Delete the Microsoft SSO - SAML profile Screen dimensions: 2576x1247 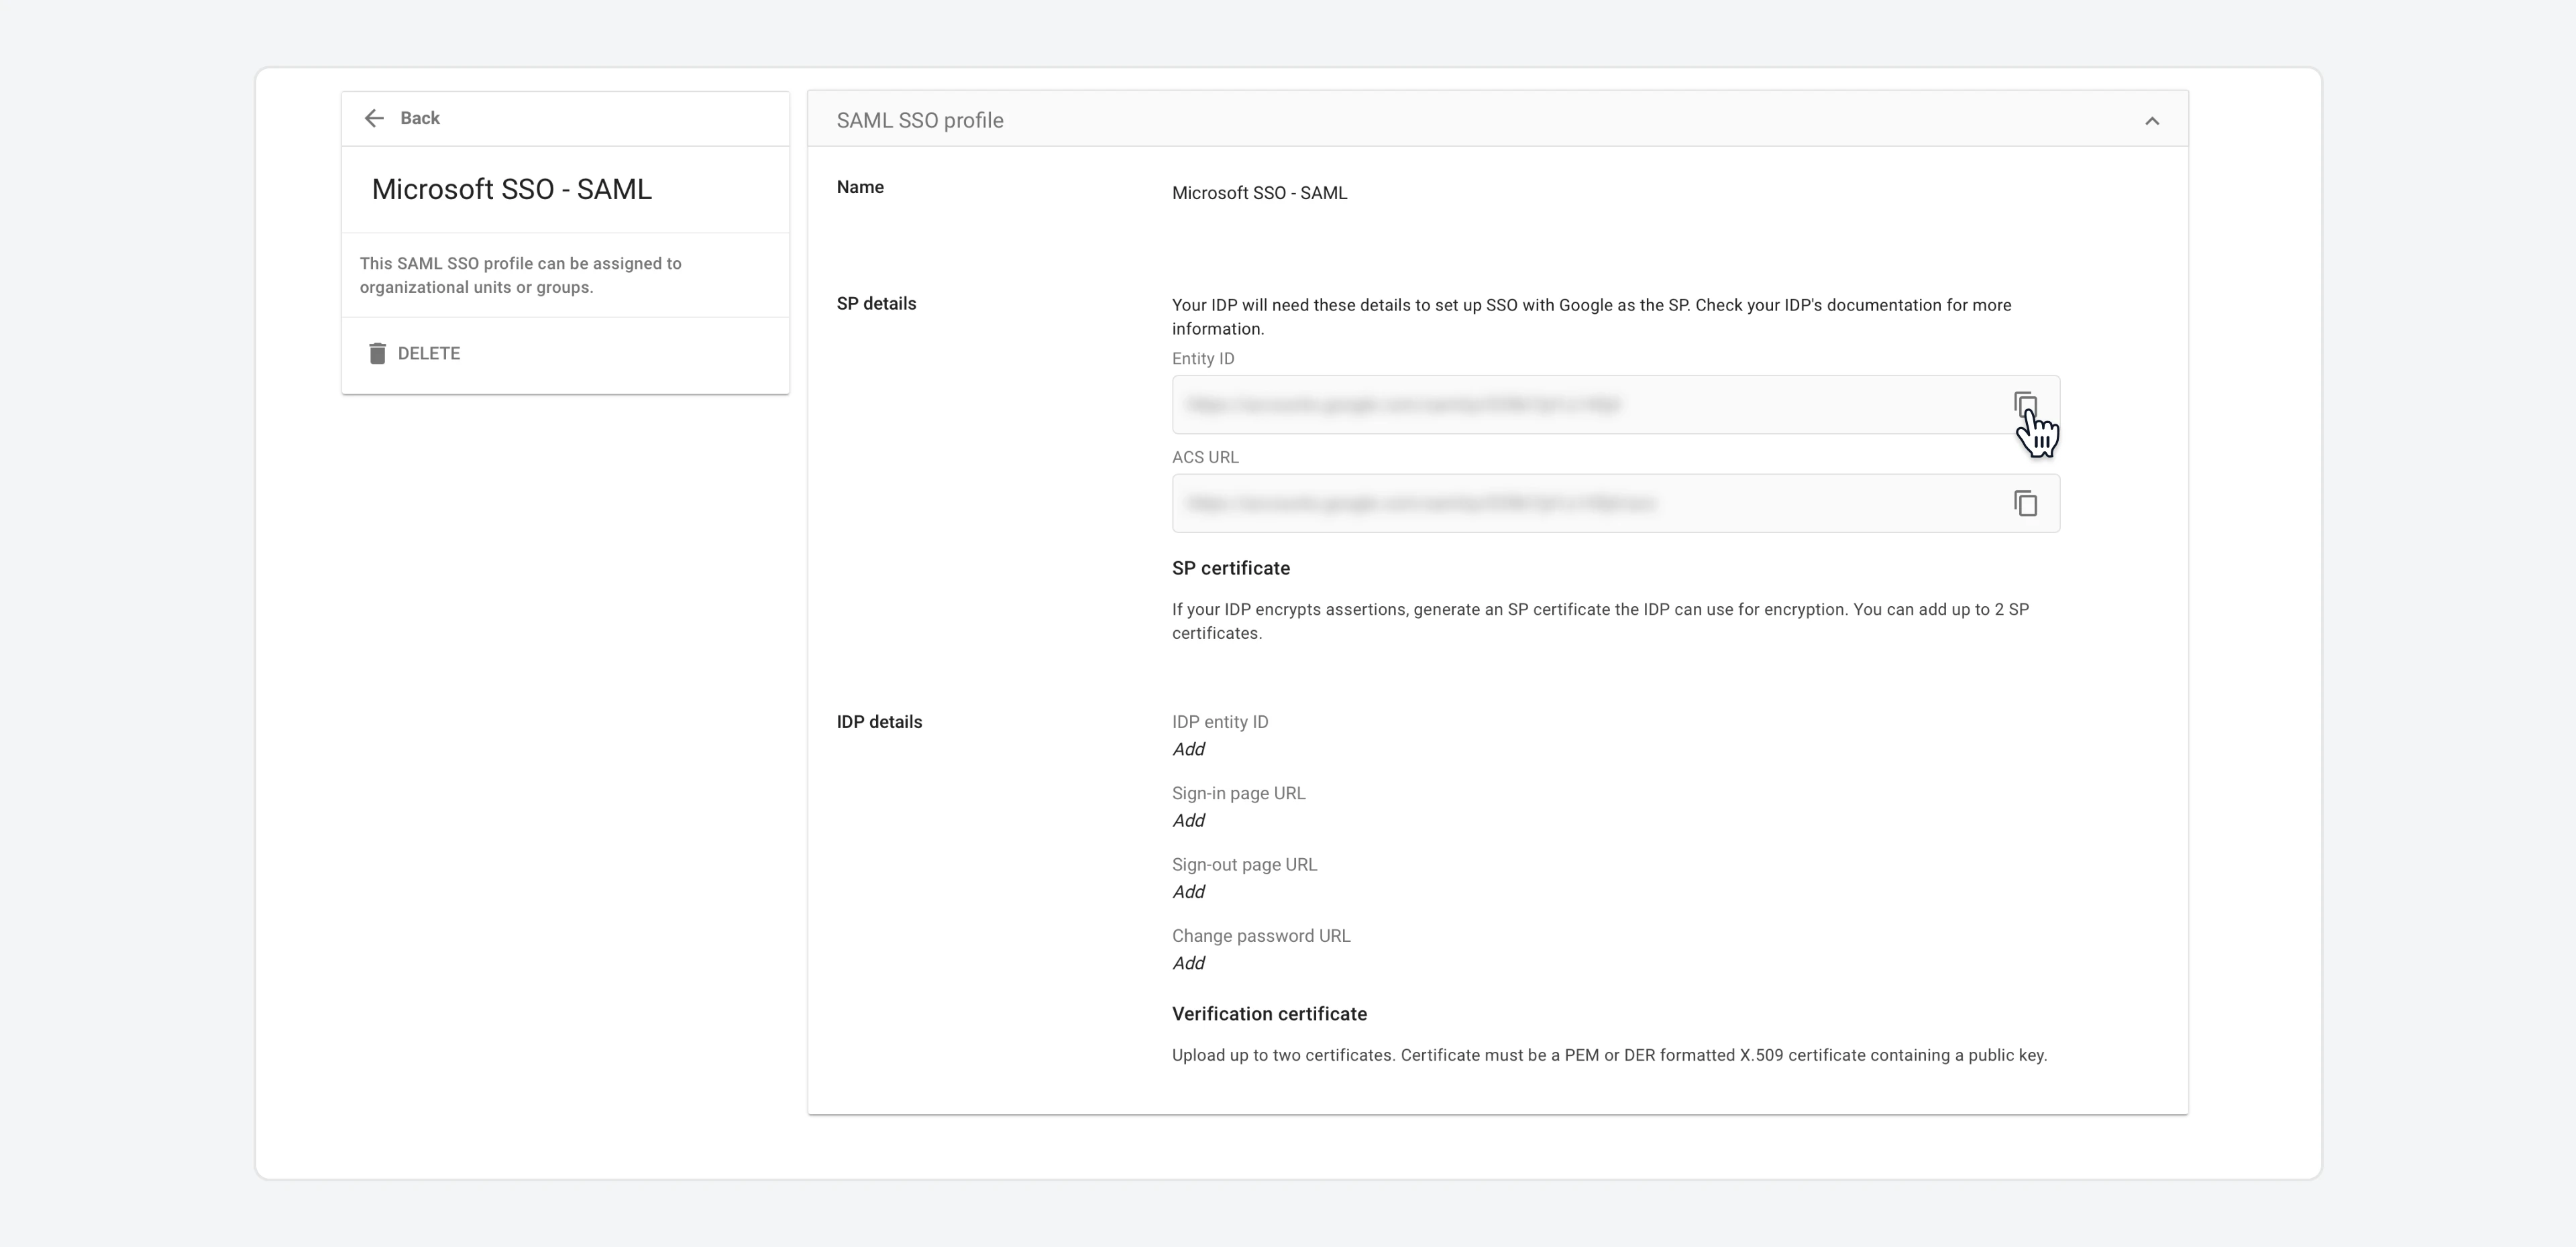pyautogui.click(x=414, y=354)
